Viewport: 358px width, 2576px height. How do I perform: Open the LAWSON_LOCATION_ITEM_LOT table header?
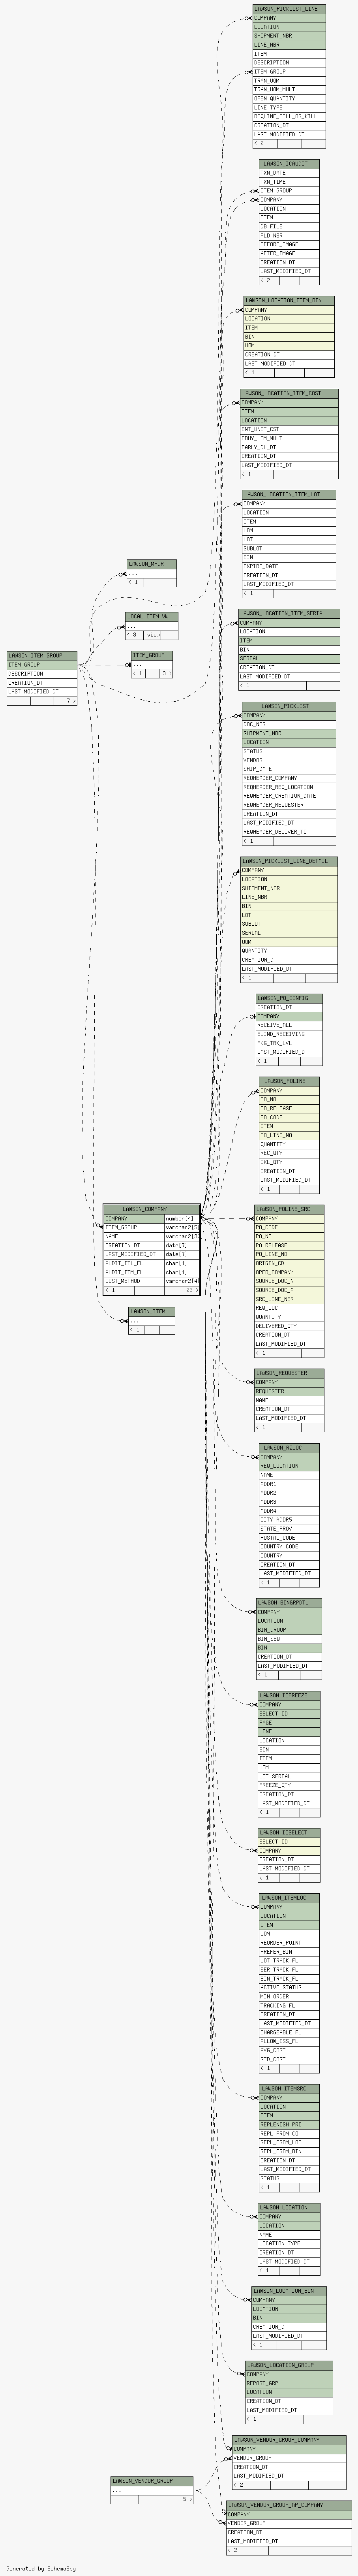click(288, 495)
